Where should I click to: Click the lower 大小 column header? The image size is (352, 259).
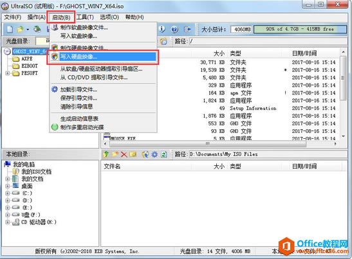click(219, 166)
